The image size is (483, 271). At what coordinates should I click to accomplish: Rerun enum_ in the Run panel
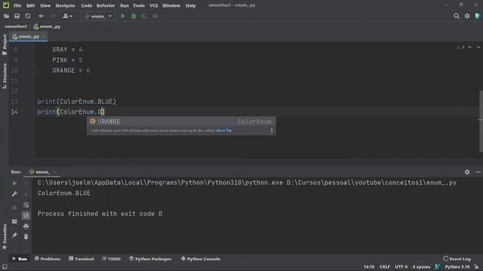click(x=14, y=184)
